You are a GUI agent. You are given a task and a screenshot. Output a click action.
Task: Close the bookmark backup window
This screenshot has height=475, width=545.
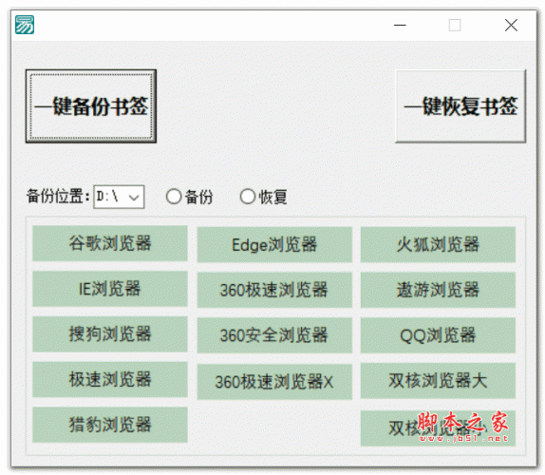click(x=511, y=25)
